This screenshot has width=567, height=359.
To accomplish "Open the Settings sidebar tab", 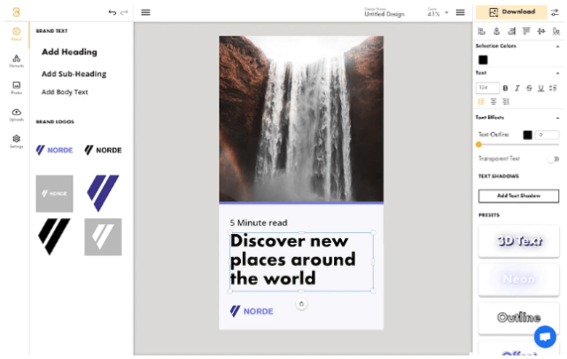I will (x=16, y=141).
